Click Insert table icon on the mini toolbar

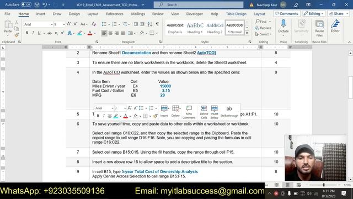click(x=164, y=111)
